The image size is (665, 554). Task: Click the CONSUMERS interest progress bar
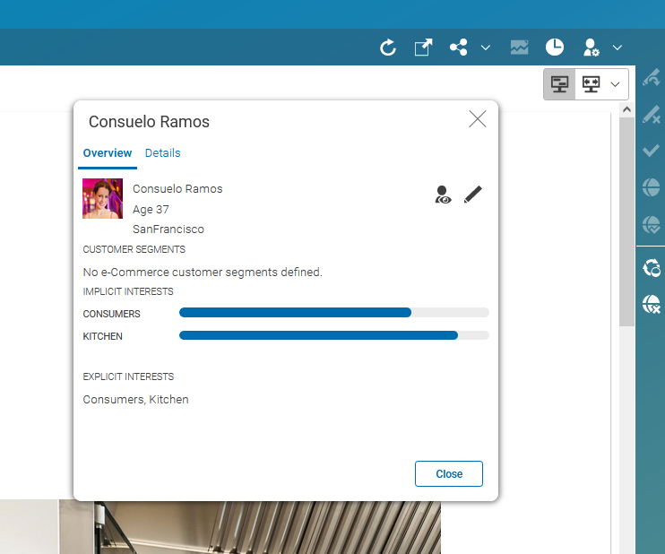(x=334, y=313)
